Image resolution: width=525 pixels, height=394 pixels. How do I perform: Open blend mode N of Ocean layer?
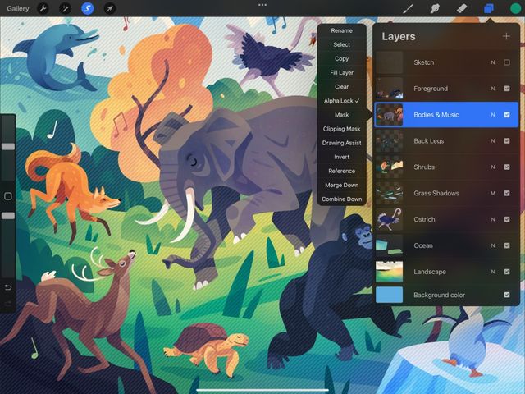click(x=493, y=245)
